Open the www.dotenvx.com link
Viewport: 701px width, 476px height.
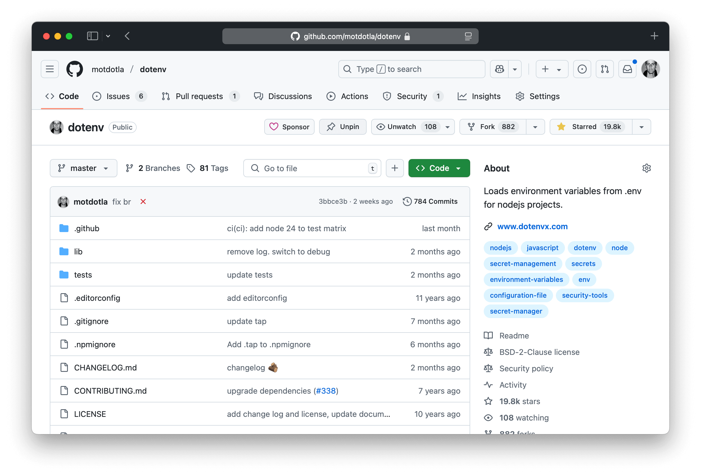point(532,226)
